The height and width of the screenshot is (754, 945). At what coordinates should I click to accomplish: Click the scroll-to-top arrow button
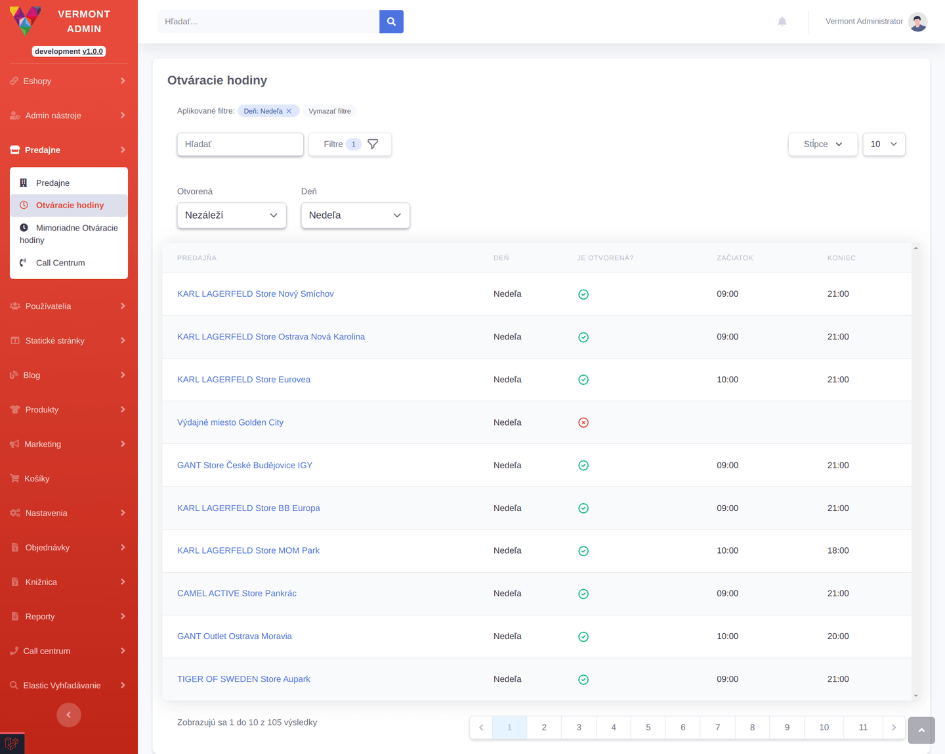921,730
